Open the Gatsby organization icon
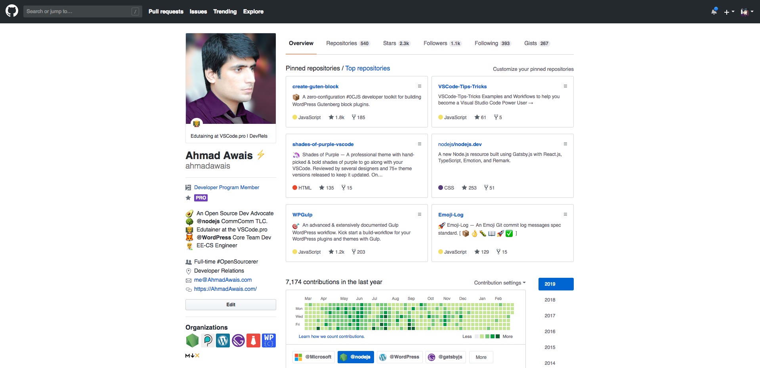Image resolution: width=760 pixels, height=368 pixels. tap(238, 340)
